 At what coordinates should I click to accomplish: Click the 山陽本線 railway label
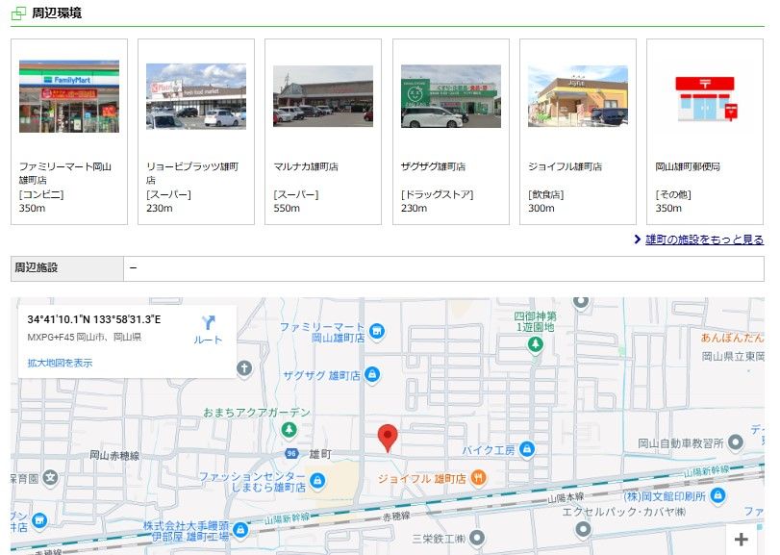click(x=566, y=497)
